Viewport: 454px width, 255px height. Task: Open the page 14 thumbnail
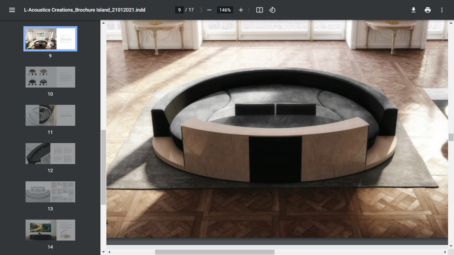pos(50,230)
